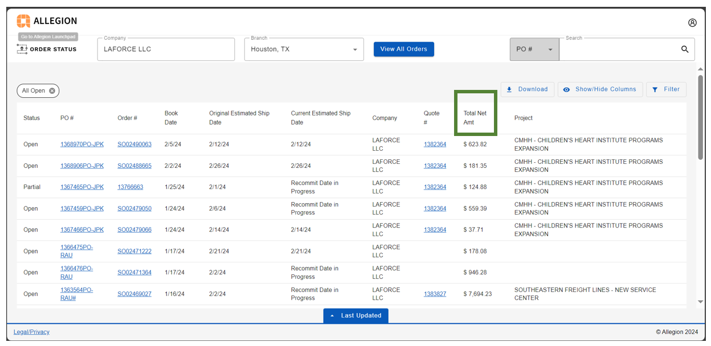Image resolution: width=711 pixels, height=346 pixels.
Task: Expand the PO # search type dropdown
Action: coord(534,50)
